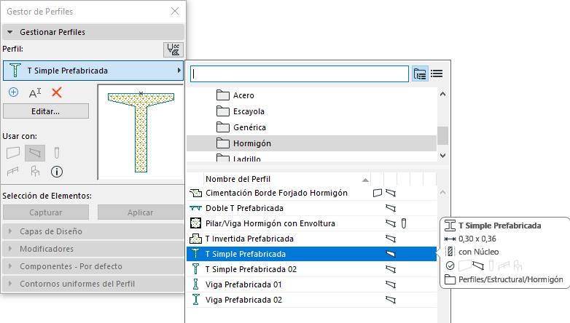Switch to folder tree view icon
The height and width of the screenshot is (323, 570).
(x=420, y=74)
